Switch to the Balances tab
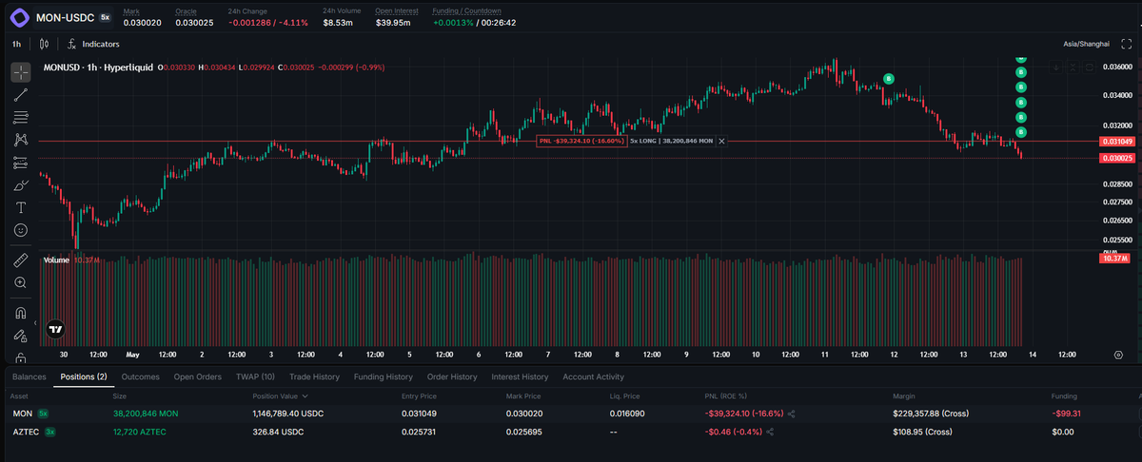This screenshot has width=1142, height=462. [x=29, y=377]
